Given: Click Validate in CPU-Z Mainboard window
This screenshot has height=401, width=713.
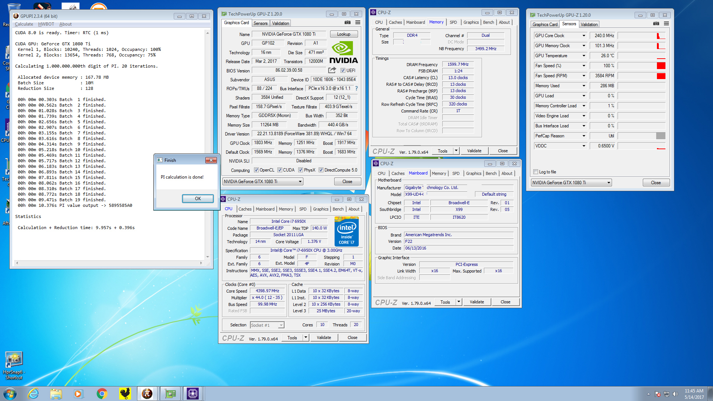Looking at the screenshot, I should point(477,302).
